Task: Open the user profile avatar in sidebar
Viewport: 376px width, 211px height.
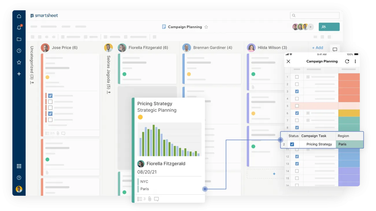Action: 19,189
